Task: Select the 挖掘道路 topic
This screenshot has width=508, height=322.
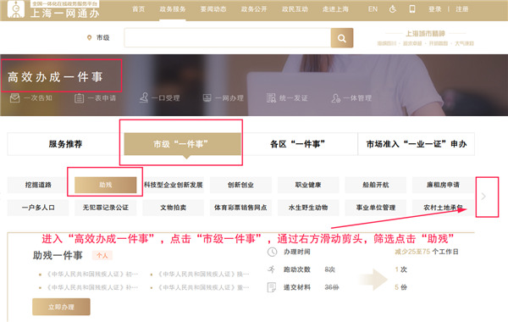Action: (x=38, y=185)
